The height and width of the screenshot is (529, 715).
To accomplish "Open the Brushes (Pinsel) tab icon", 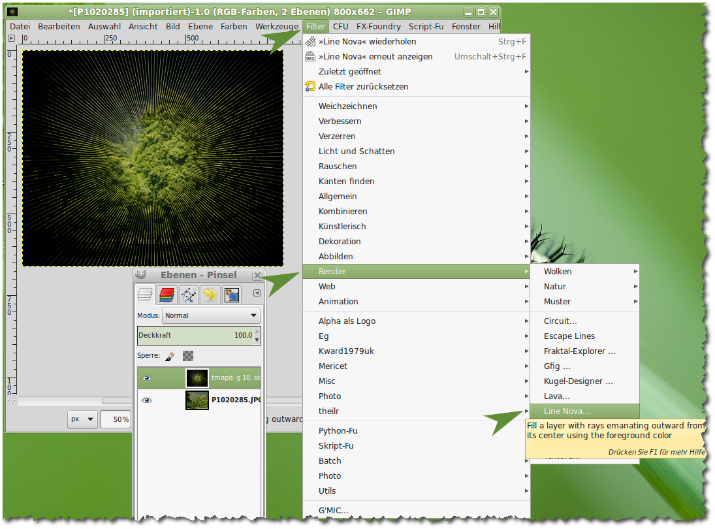I will click(231, 295).
